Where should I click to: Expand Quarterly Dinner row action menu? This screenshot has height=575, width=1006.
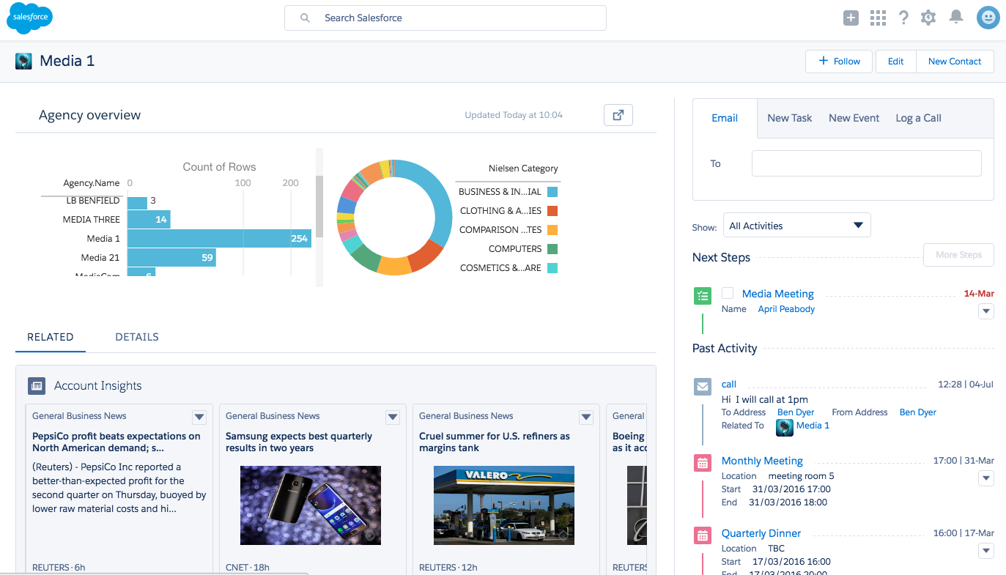point(986,551)
